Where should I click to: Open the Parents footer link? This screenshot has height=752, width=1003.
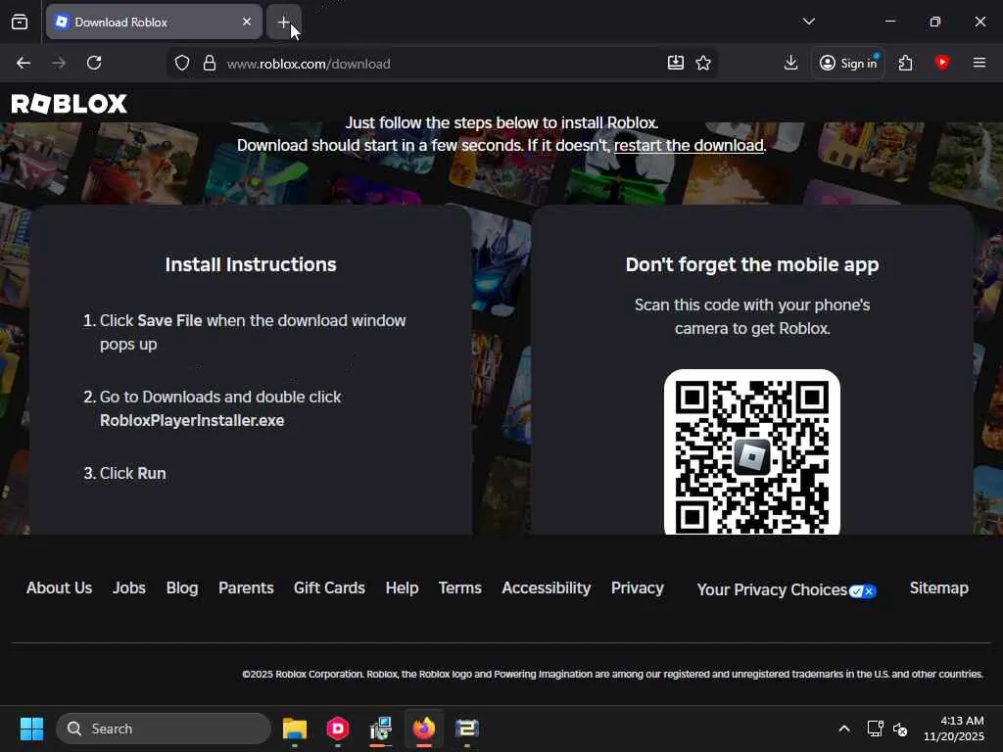point(246,587)
